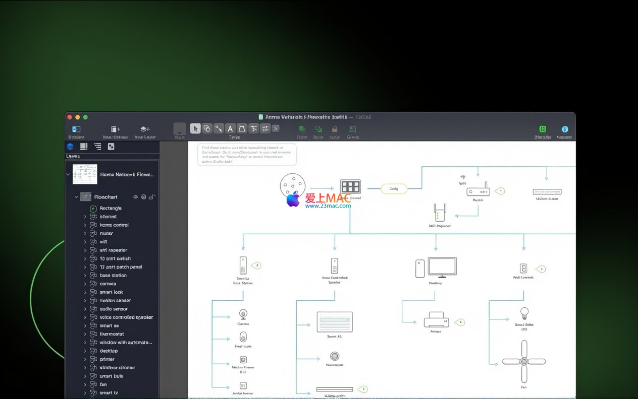Image resolution: width=638 pixels, height=399 pixels.
Task: Activate the Text tool
Action: (230, 128)
